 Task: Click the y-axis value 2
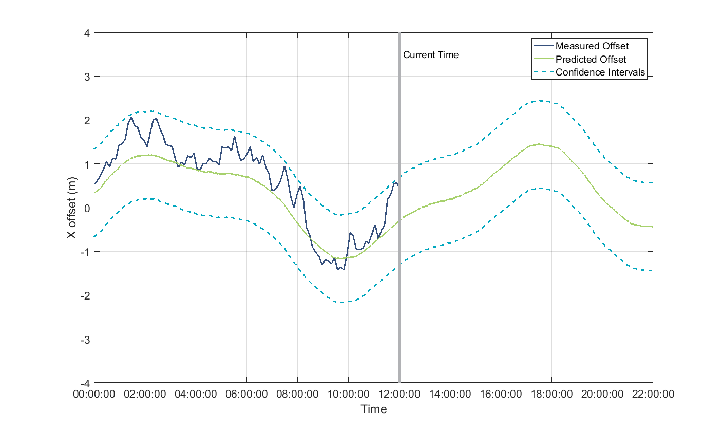click(87, 120)
